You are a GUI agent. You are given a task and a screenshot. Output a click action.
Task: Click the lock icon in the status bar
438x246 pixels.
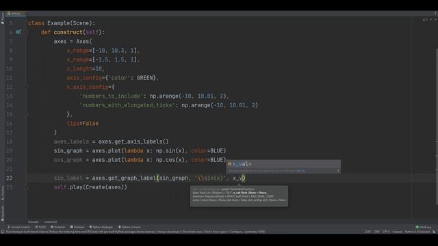(x=434, y=232)
